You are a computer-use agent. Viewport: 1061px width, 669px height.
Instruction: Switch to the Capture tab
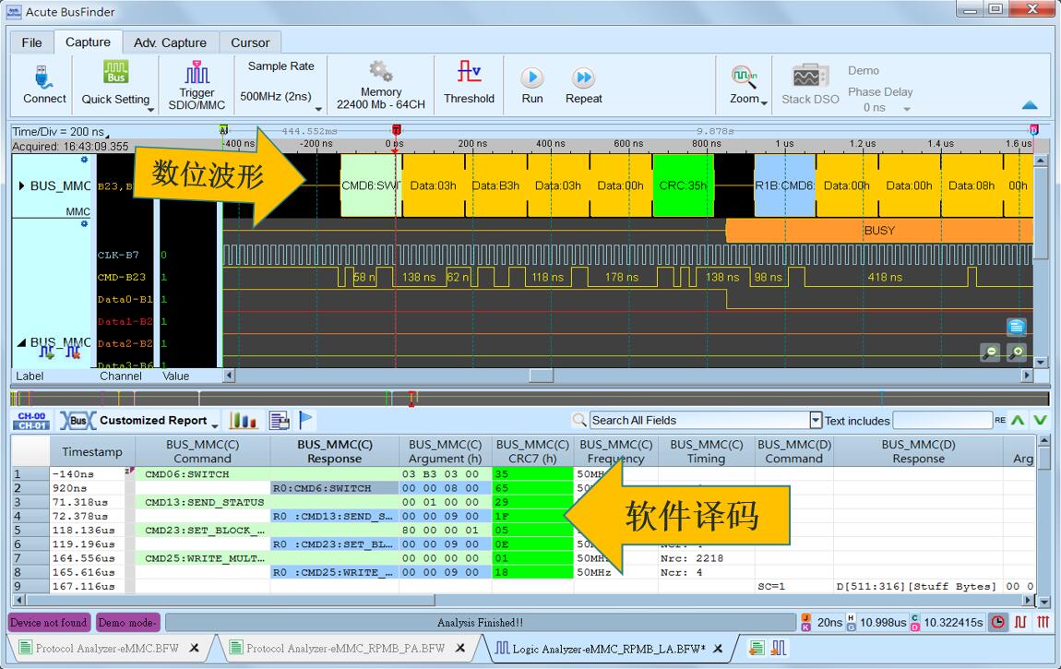(88, 42)
